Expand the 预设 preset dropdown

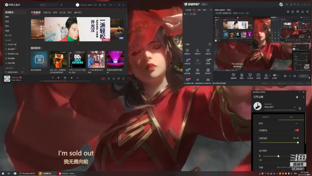pos(296,124)
